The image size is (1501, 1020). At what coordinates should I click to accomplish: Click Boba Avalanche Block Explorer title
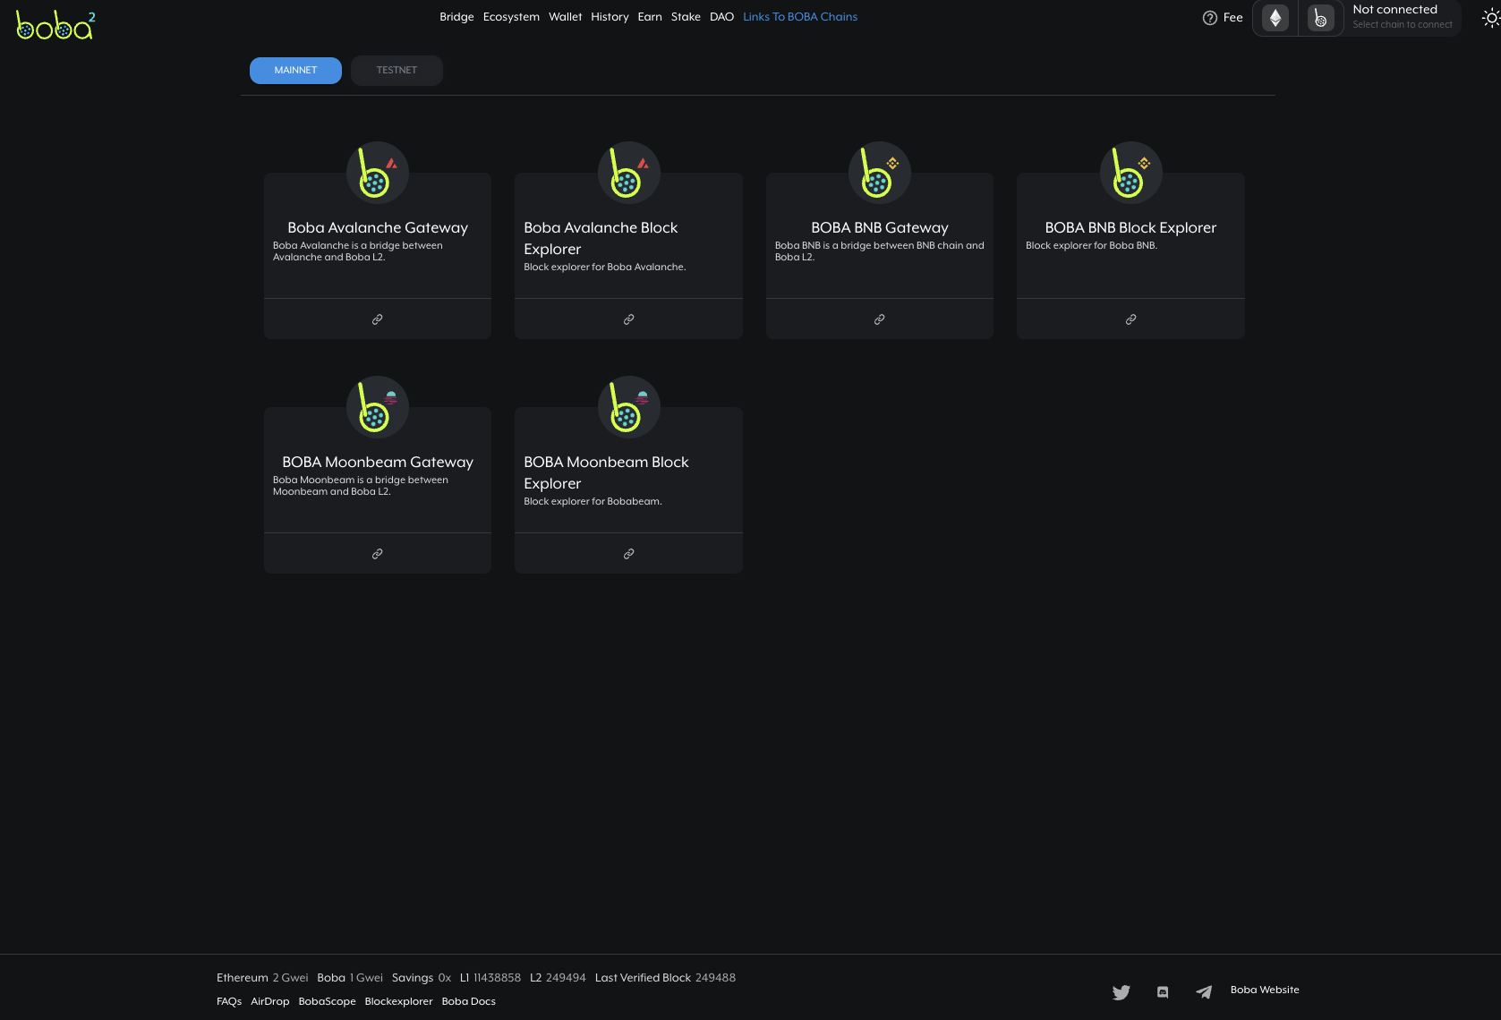click(601, 239)
